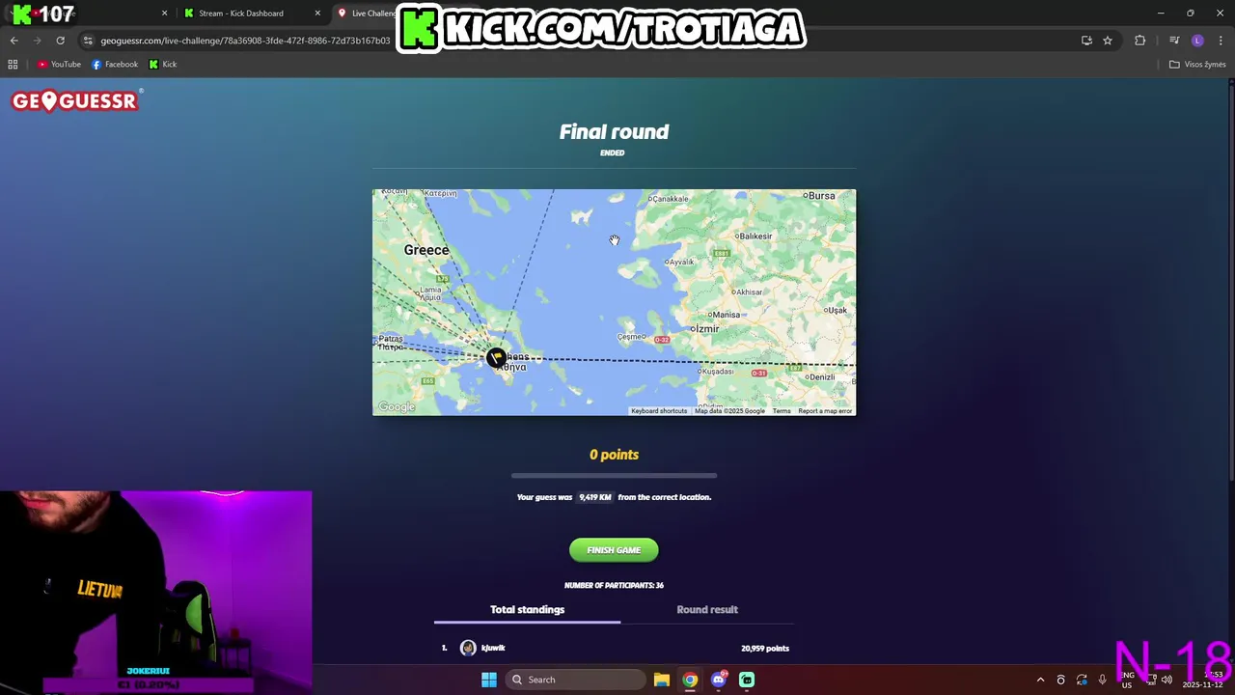1235x695 pixels.
Task: Click install app icon in address bar
Action: (x=1086, y=41)
